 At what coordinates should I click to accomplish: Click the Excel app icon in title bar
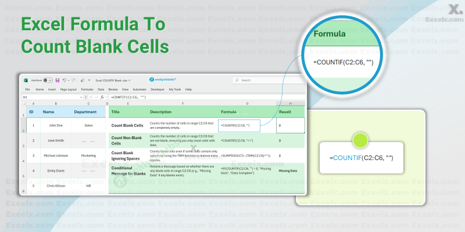[26, 80]
